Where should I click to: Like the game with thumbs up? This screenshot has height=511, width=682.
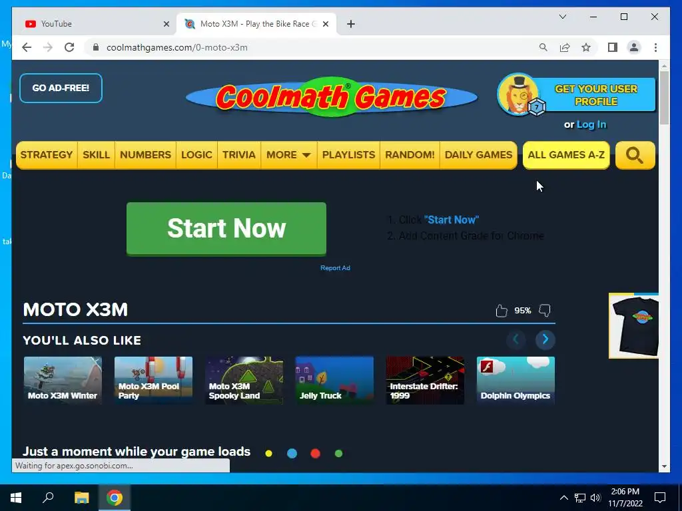(502, 310)
